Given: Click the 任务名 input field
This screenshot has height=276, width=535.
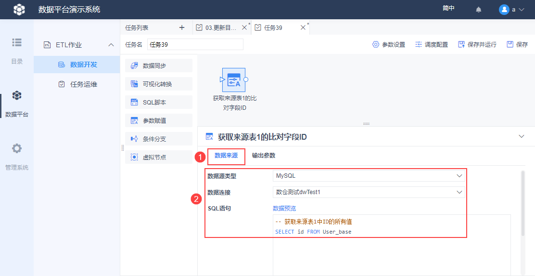Looking at the screenshot, I should point(195,44).
